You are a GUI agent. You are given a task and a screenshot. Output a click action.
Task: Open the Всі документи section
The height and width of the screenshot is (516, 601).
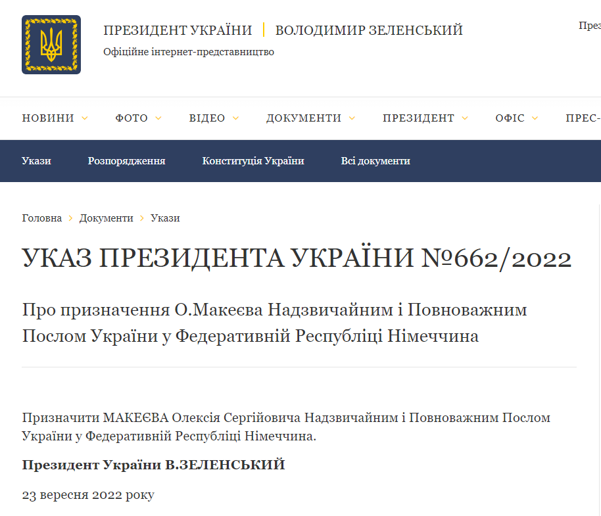375,160
